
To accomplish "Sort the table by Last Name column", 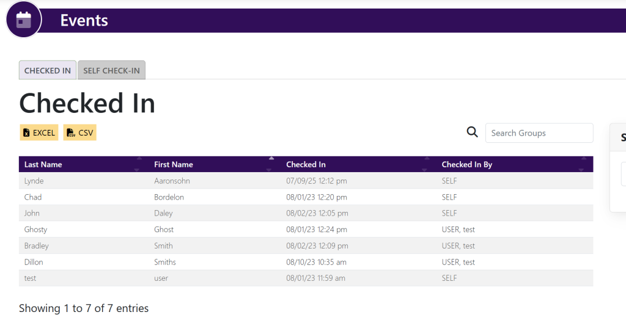I will (x=43, y=164).
